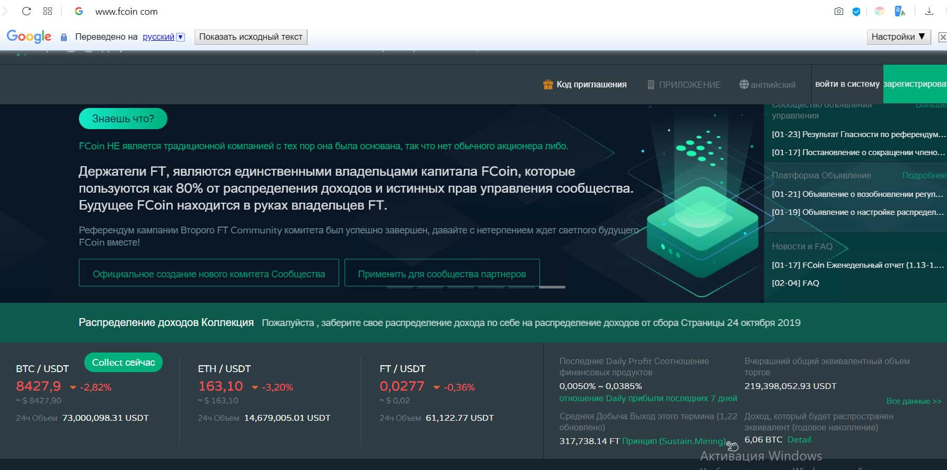The width and height of the screenshot is (947, 470).
Task: Open browser downloads arrow icon
Action: [x=928, y=11]
